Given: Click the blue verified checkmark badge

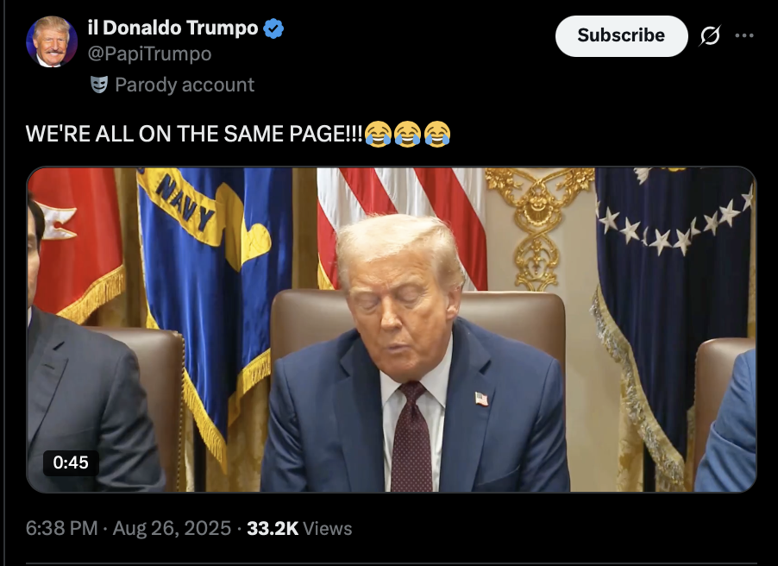Looking at the screenshot, I should tap(273, 28).
